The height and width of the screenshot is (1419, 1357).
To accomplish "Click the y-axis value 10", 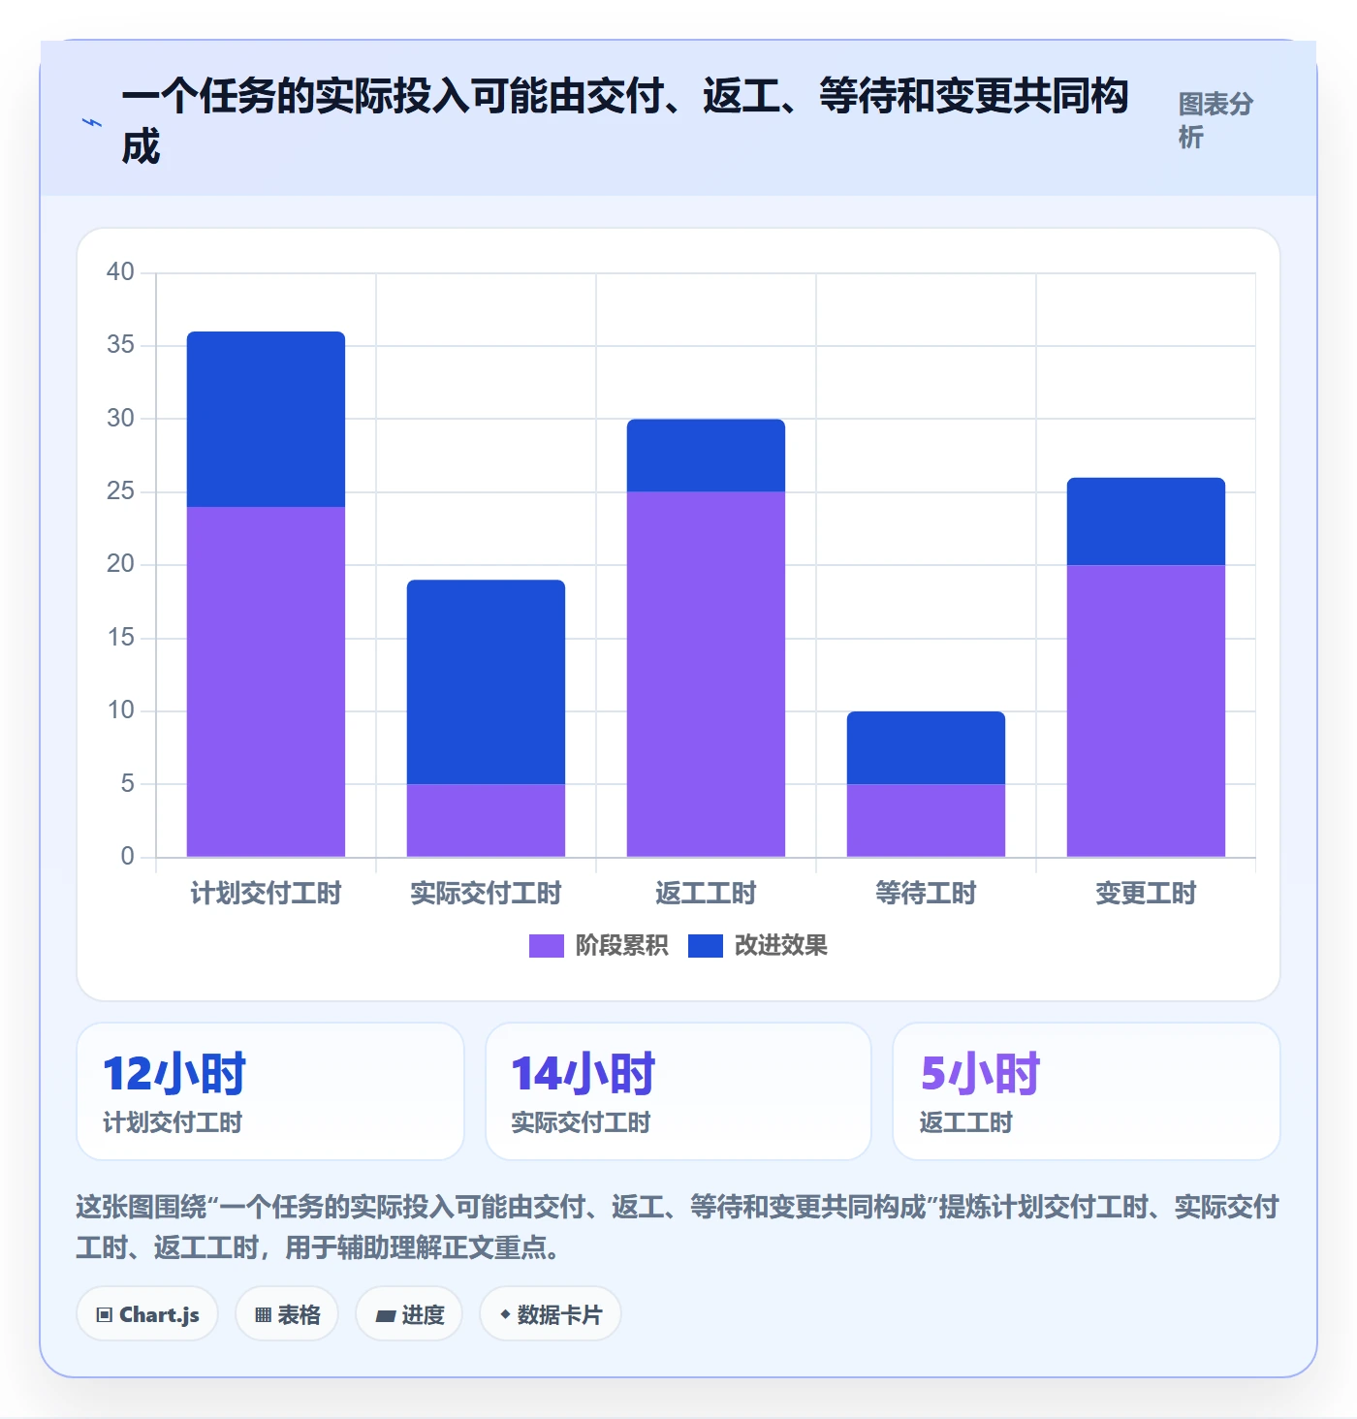I will pos(120,710).
